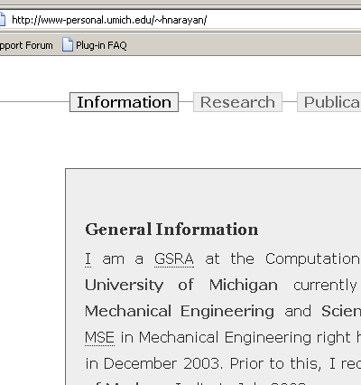The width and height of the screenshot is (361, 385).
Task: Click the Plug-in FAQ bookmark page icon
Action: coord(68,45)
